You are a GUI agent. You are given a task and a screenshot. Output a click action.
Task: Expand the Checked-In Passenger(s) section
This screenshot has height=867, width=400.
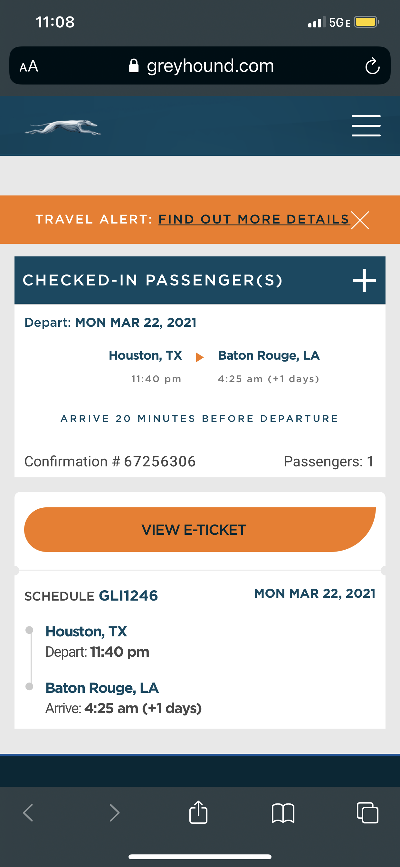pos(364,280)
